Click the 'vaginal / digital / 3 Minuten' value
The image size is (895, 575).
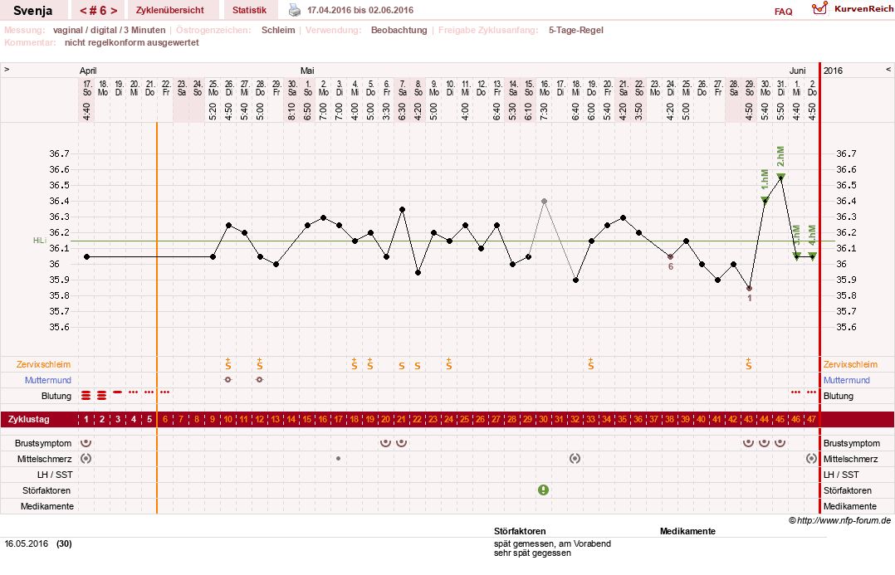109,30
